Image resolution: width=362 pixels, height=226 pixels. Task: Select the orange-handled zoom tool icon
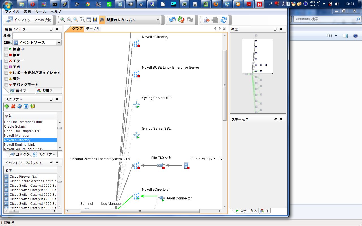pyautogui.click(x=76, y=20)
